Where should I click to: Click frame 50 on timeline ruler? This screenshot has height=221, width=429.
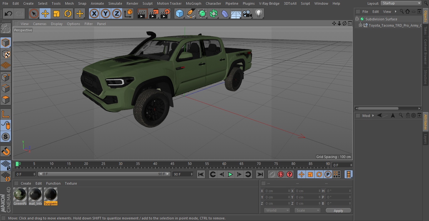pos(190,164)
